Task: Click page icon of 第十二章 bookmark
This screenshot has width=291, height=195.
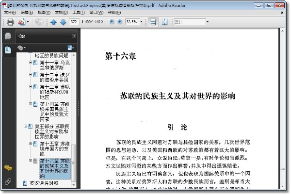Action: click(x=35, y=75)
